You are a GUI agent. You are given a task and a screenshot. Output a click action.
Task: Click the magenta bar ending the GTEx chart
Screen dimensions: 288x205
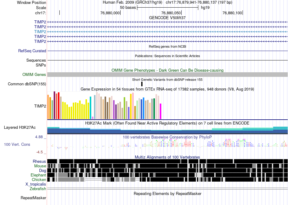(x=160, y=111)
